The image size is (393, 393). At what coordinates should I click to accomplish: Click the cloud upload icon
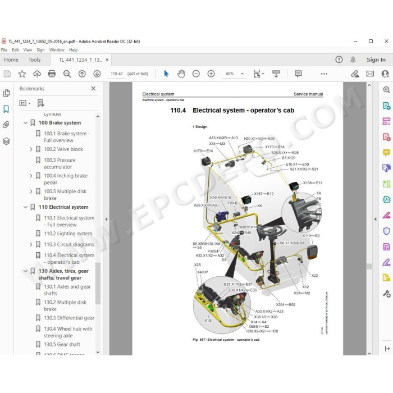coord(37,74)
